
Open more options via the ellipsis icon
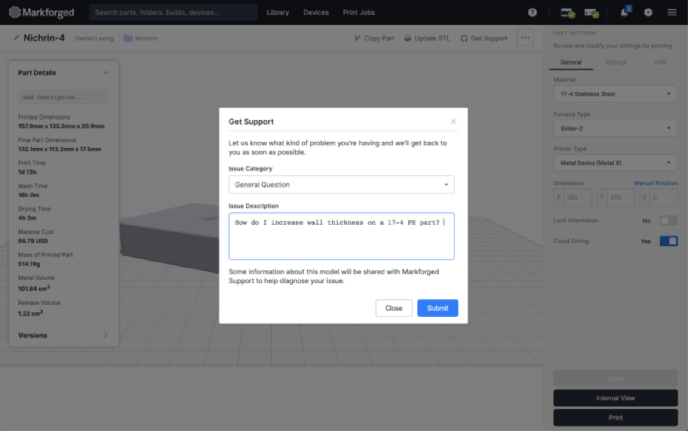(x=525, y=37)
